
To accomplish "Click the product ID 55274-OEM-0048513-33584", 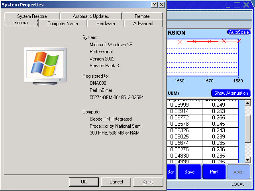I will click(x=117, y=97).
